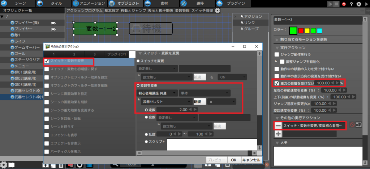Select スイッチを変更 radio button
The height and width of the screenshot is (169, 370).
tap(138, 61)
